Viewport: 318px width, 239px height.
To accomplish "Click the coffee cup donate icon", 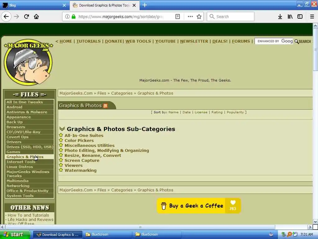I will 163,206.
